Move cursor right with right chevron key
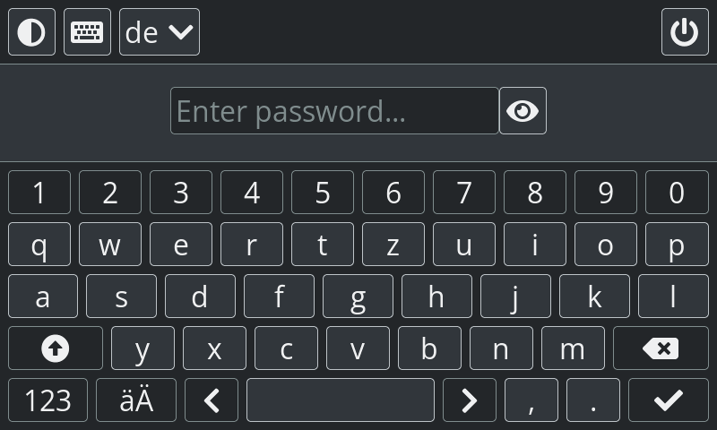Viewport: 717px width, 430px height. [x=469, y=400]
